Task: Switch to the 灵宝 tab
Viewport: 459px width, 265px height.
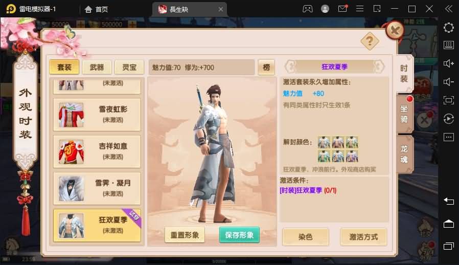Action: (129, 67)
